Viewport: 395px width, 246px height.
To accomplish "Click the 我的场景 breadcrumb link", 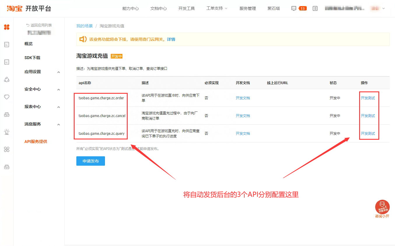I will pyautogui.click(x=85, y=26).
